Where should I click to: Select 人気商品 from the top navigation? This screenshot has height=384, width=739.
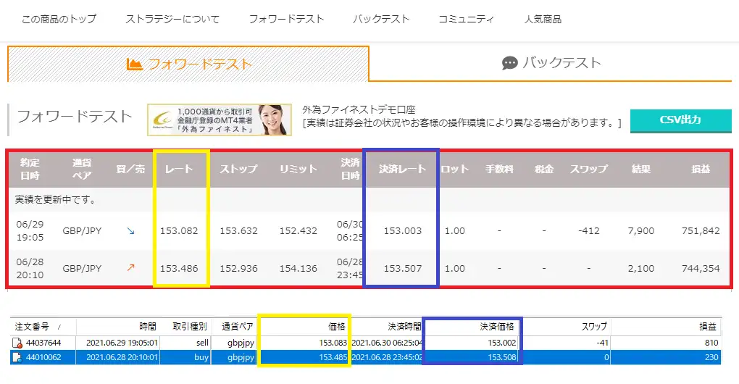point(543,19)
